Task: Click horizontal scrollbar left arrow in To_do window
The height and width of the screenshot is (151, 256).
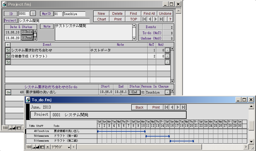Action: [x=74, y=147]
